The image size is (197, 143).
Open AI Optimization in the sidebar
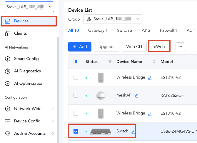coord(29,83)
